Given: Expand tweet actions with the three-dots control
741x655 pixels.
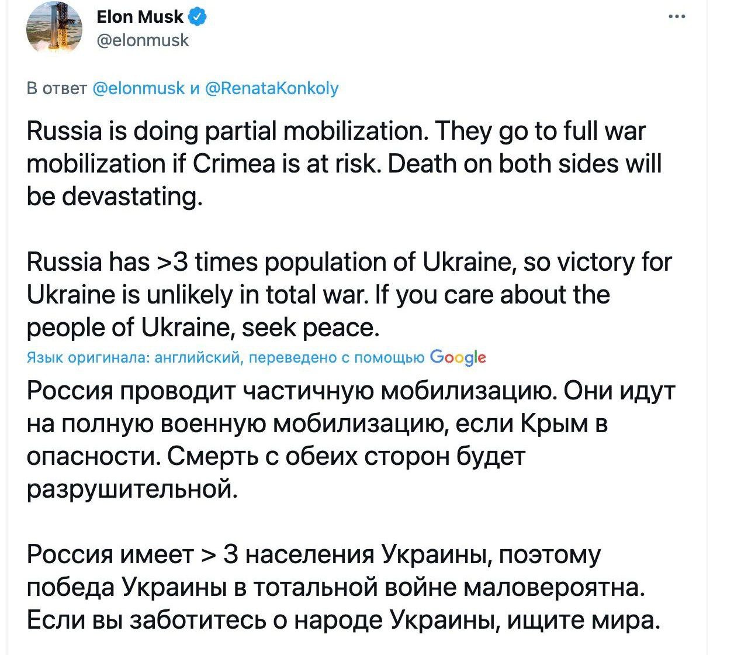Looking at the screenshot, I should pyautogui.click(x=677, y=18).
